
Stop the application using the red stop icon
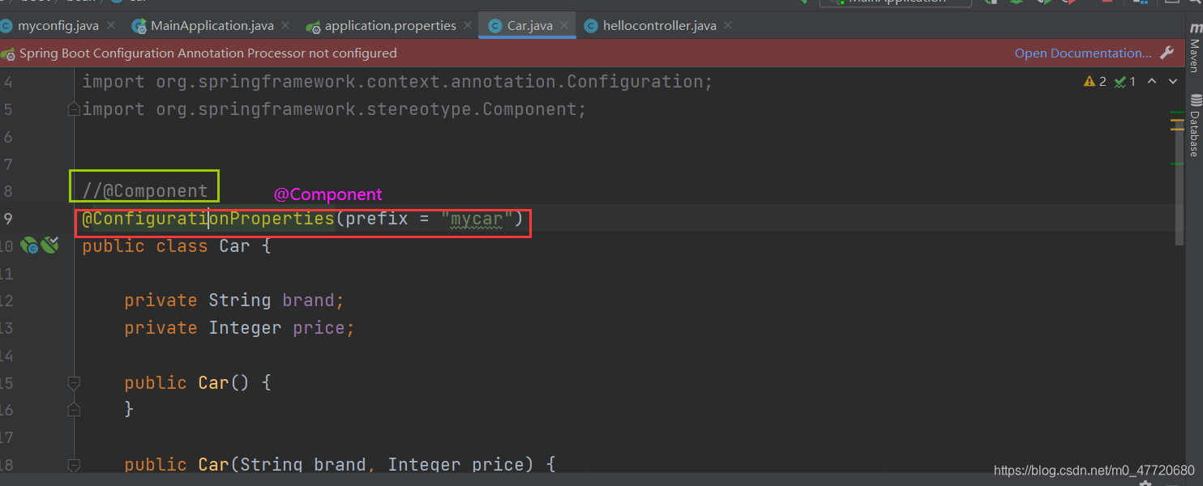coord(1109,2)
